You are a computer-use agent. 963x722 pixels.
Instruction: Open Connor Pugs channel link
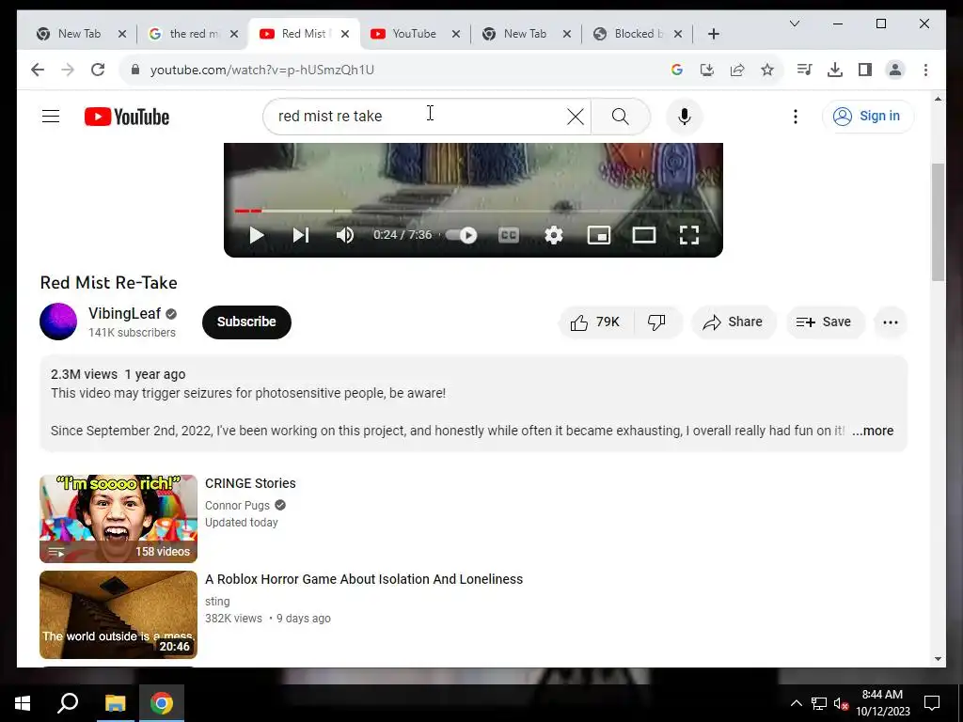click(x=237, y=505)
